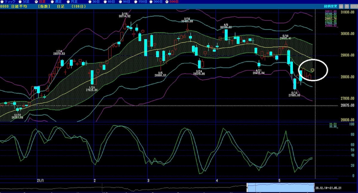Viewport: 358px width, 193px height.
Task: Click the down arrow next-symbol button
Action: coord(341,6)
